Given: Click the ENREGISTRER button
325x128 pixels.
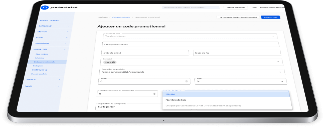Looking at the screenshot, I should (271, 17).
